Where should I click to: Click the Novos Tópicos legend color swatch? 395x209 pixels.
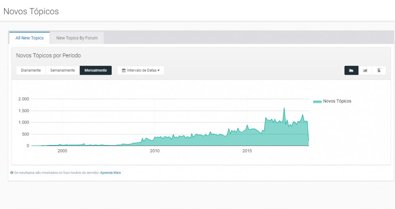click(317, 102)
